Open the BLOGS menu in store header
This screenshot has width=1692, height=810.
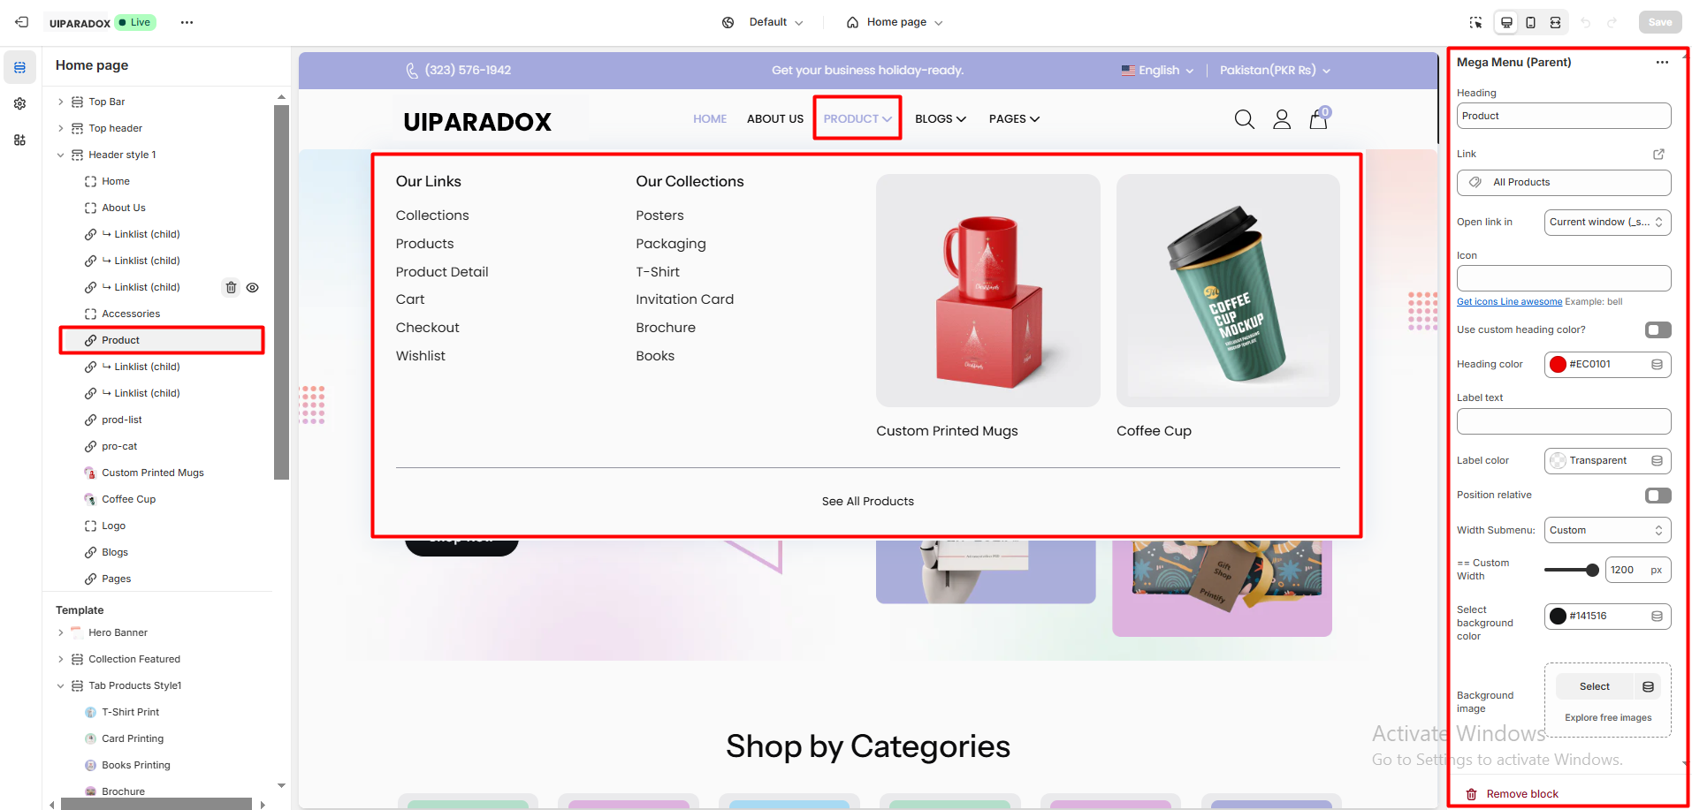[x=941, y=118]
